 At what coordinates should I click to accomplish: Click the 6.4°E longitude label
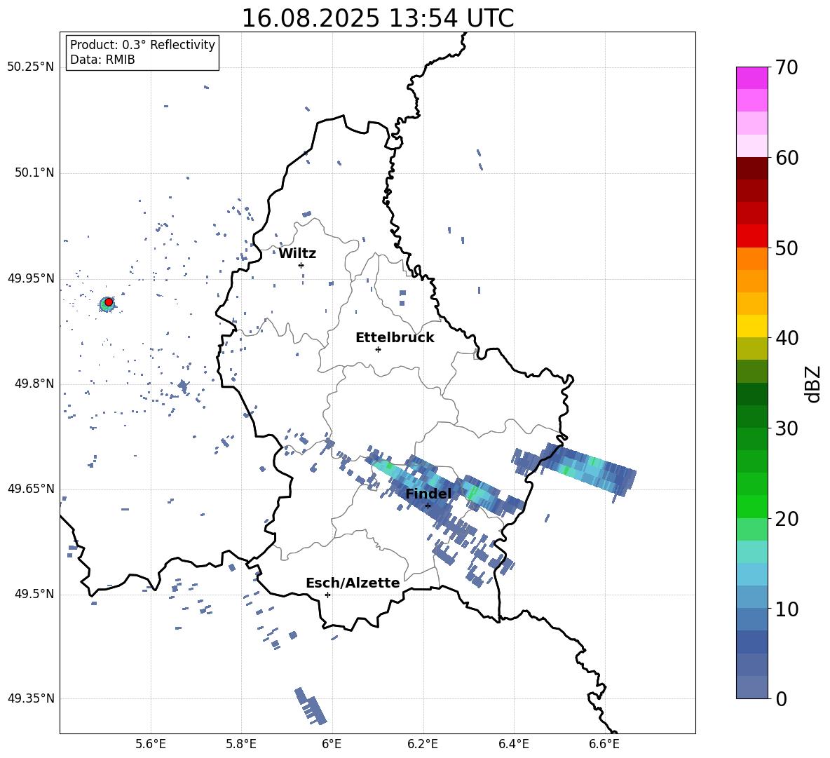[x=513, y=744]
